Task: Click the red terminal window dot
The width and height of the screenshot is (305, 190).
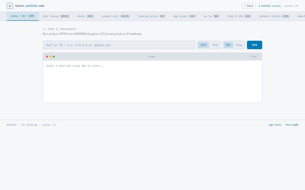Action: [x=47, y=57]
